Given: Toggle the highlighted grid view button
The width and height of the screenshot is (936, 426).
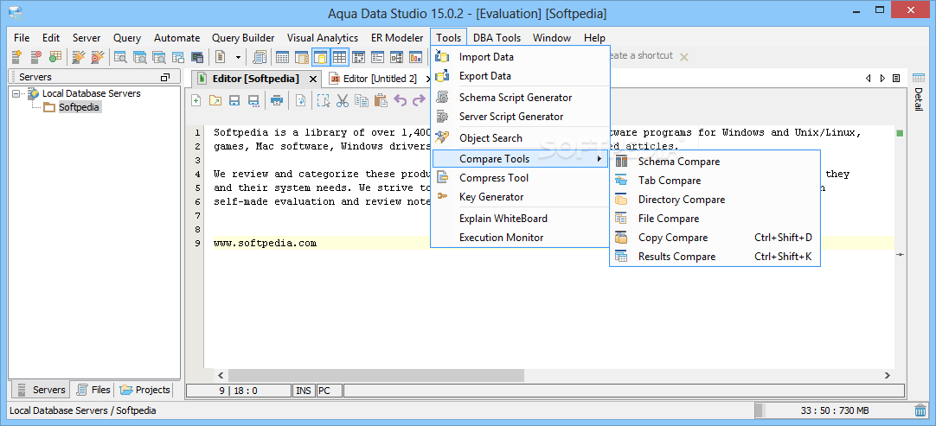Looking at the screenshot, I should point(340,57).
